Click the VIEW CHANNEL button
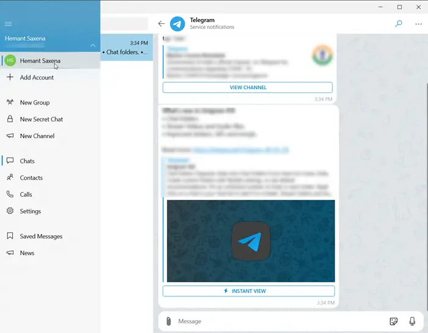The image size is (428, 333). click(x=248, y=87)
